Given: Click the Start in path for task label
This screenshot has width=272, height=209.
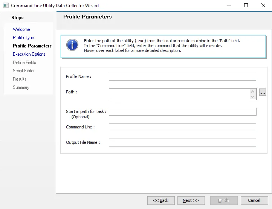Looking at the screenshot, I should 86,111.
